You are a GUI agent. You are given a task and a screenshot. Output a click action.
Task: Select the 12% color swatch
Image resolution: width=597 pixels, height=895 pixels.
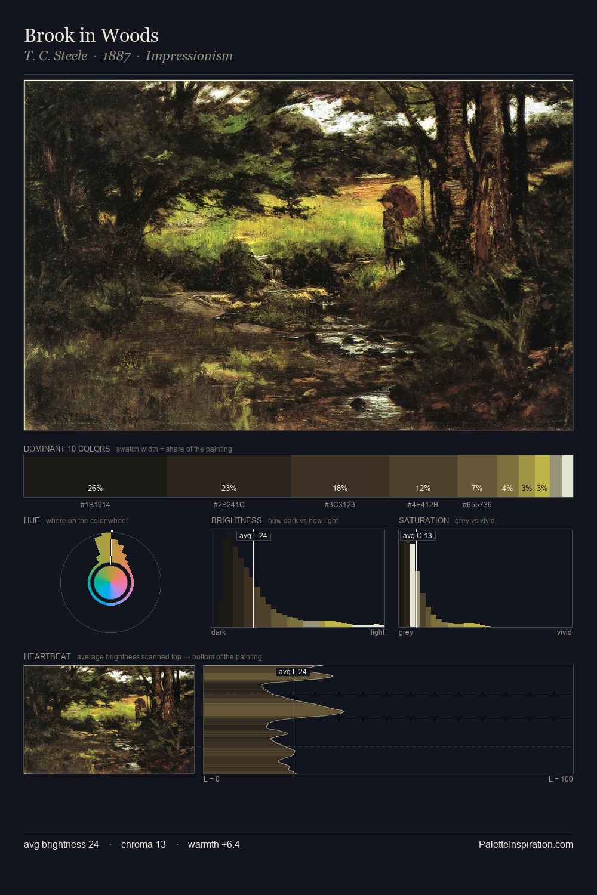click(423, 476)
